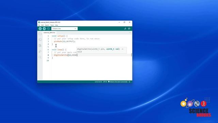Open the Search sidebar icon
The image size is (218, 123).
click(x=40, y=57)
